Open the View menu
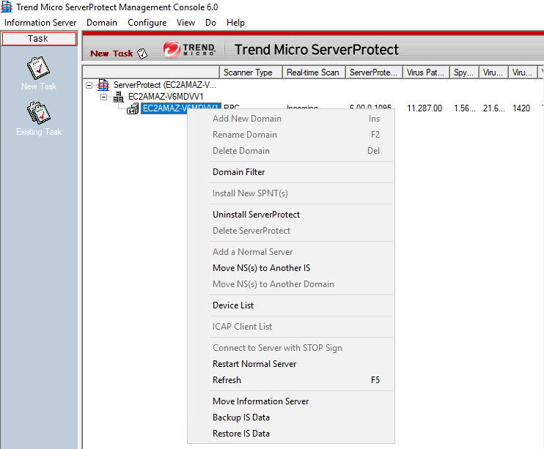544x449 pixels. pos(185,23)
